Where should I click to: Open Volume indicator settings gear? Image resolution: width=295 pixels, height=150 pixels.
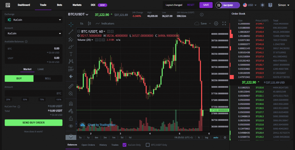[x=100, y=40]
